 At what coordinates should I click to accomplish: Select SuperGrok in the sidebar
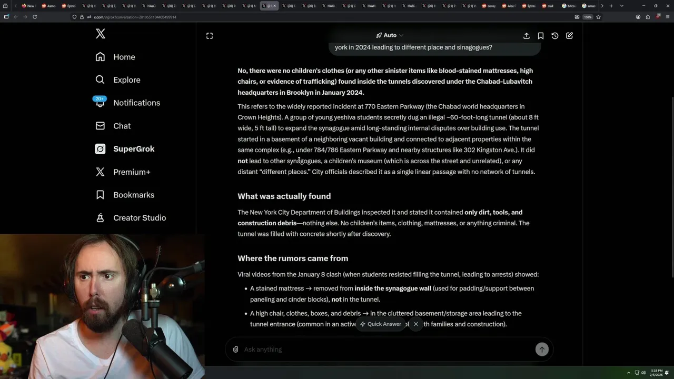(x=124, y=149)
